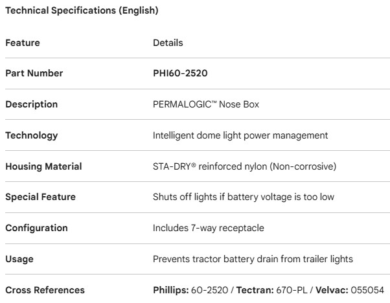Select the Technology row label
The image size is (390, 303).
click(32, 135)
